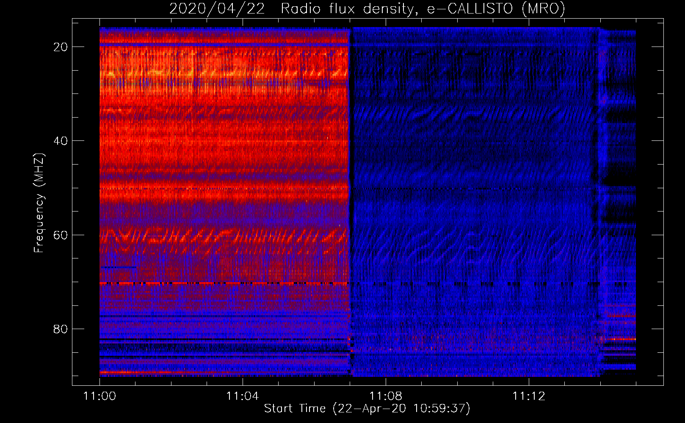Click the '11:08' time tick label

[386, 396]
